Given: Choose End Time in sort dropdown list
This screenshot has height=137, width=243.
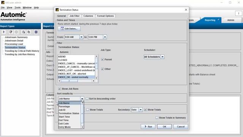Looking at the screenshot, I should pos(69,120).
